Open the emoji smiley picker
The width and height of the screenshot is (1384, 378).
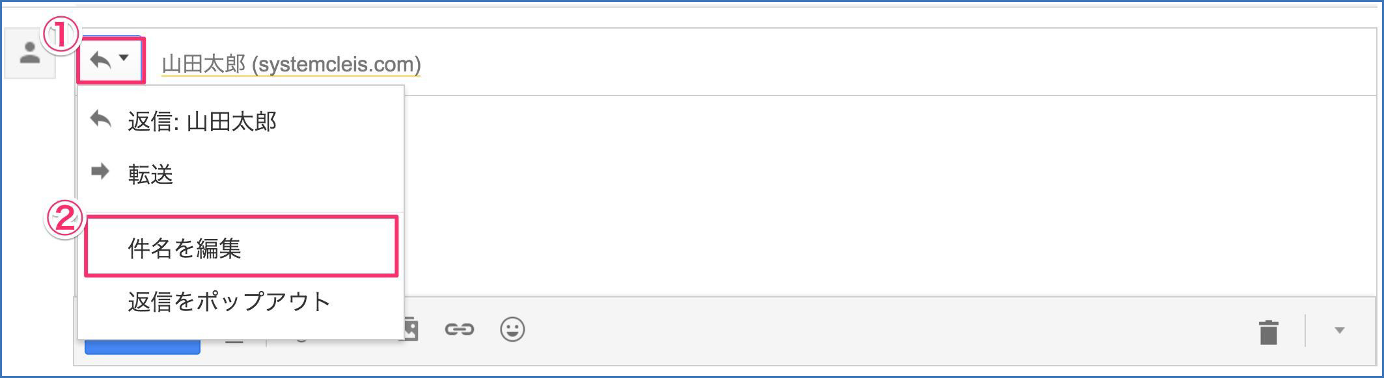pos(512,330)
